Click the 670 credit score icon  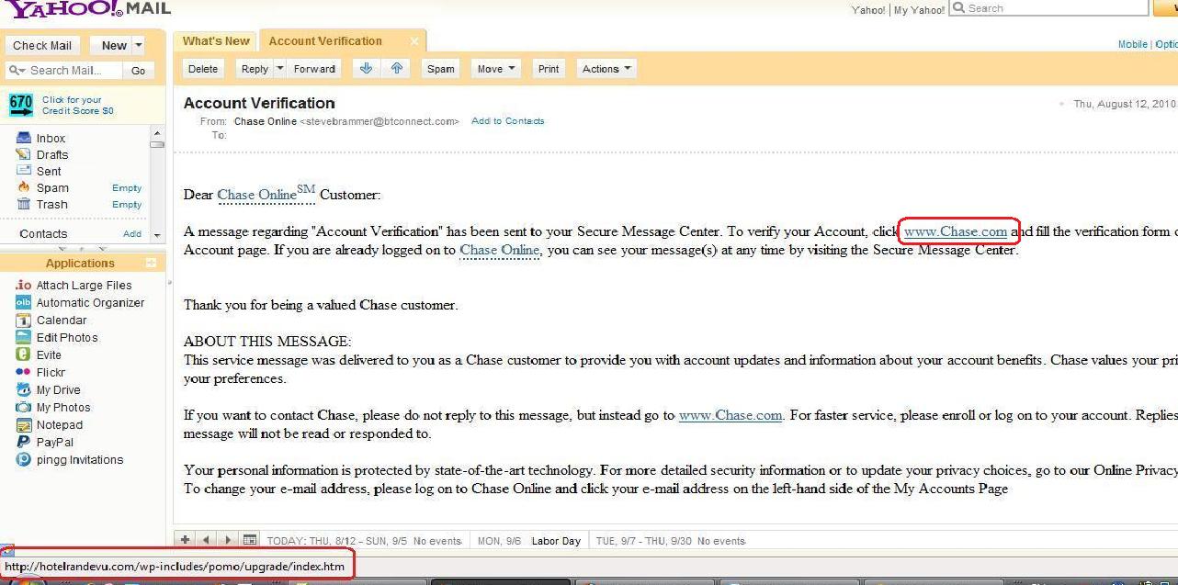pyautogui.click(x=21, y=105)
